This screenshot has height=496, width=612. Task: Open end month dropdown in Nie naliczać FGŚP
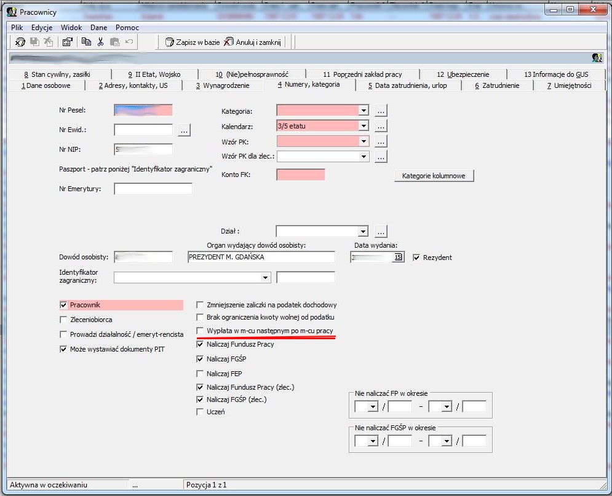pyautogui.click(x=447, y=441)
